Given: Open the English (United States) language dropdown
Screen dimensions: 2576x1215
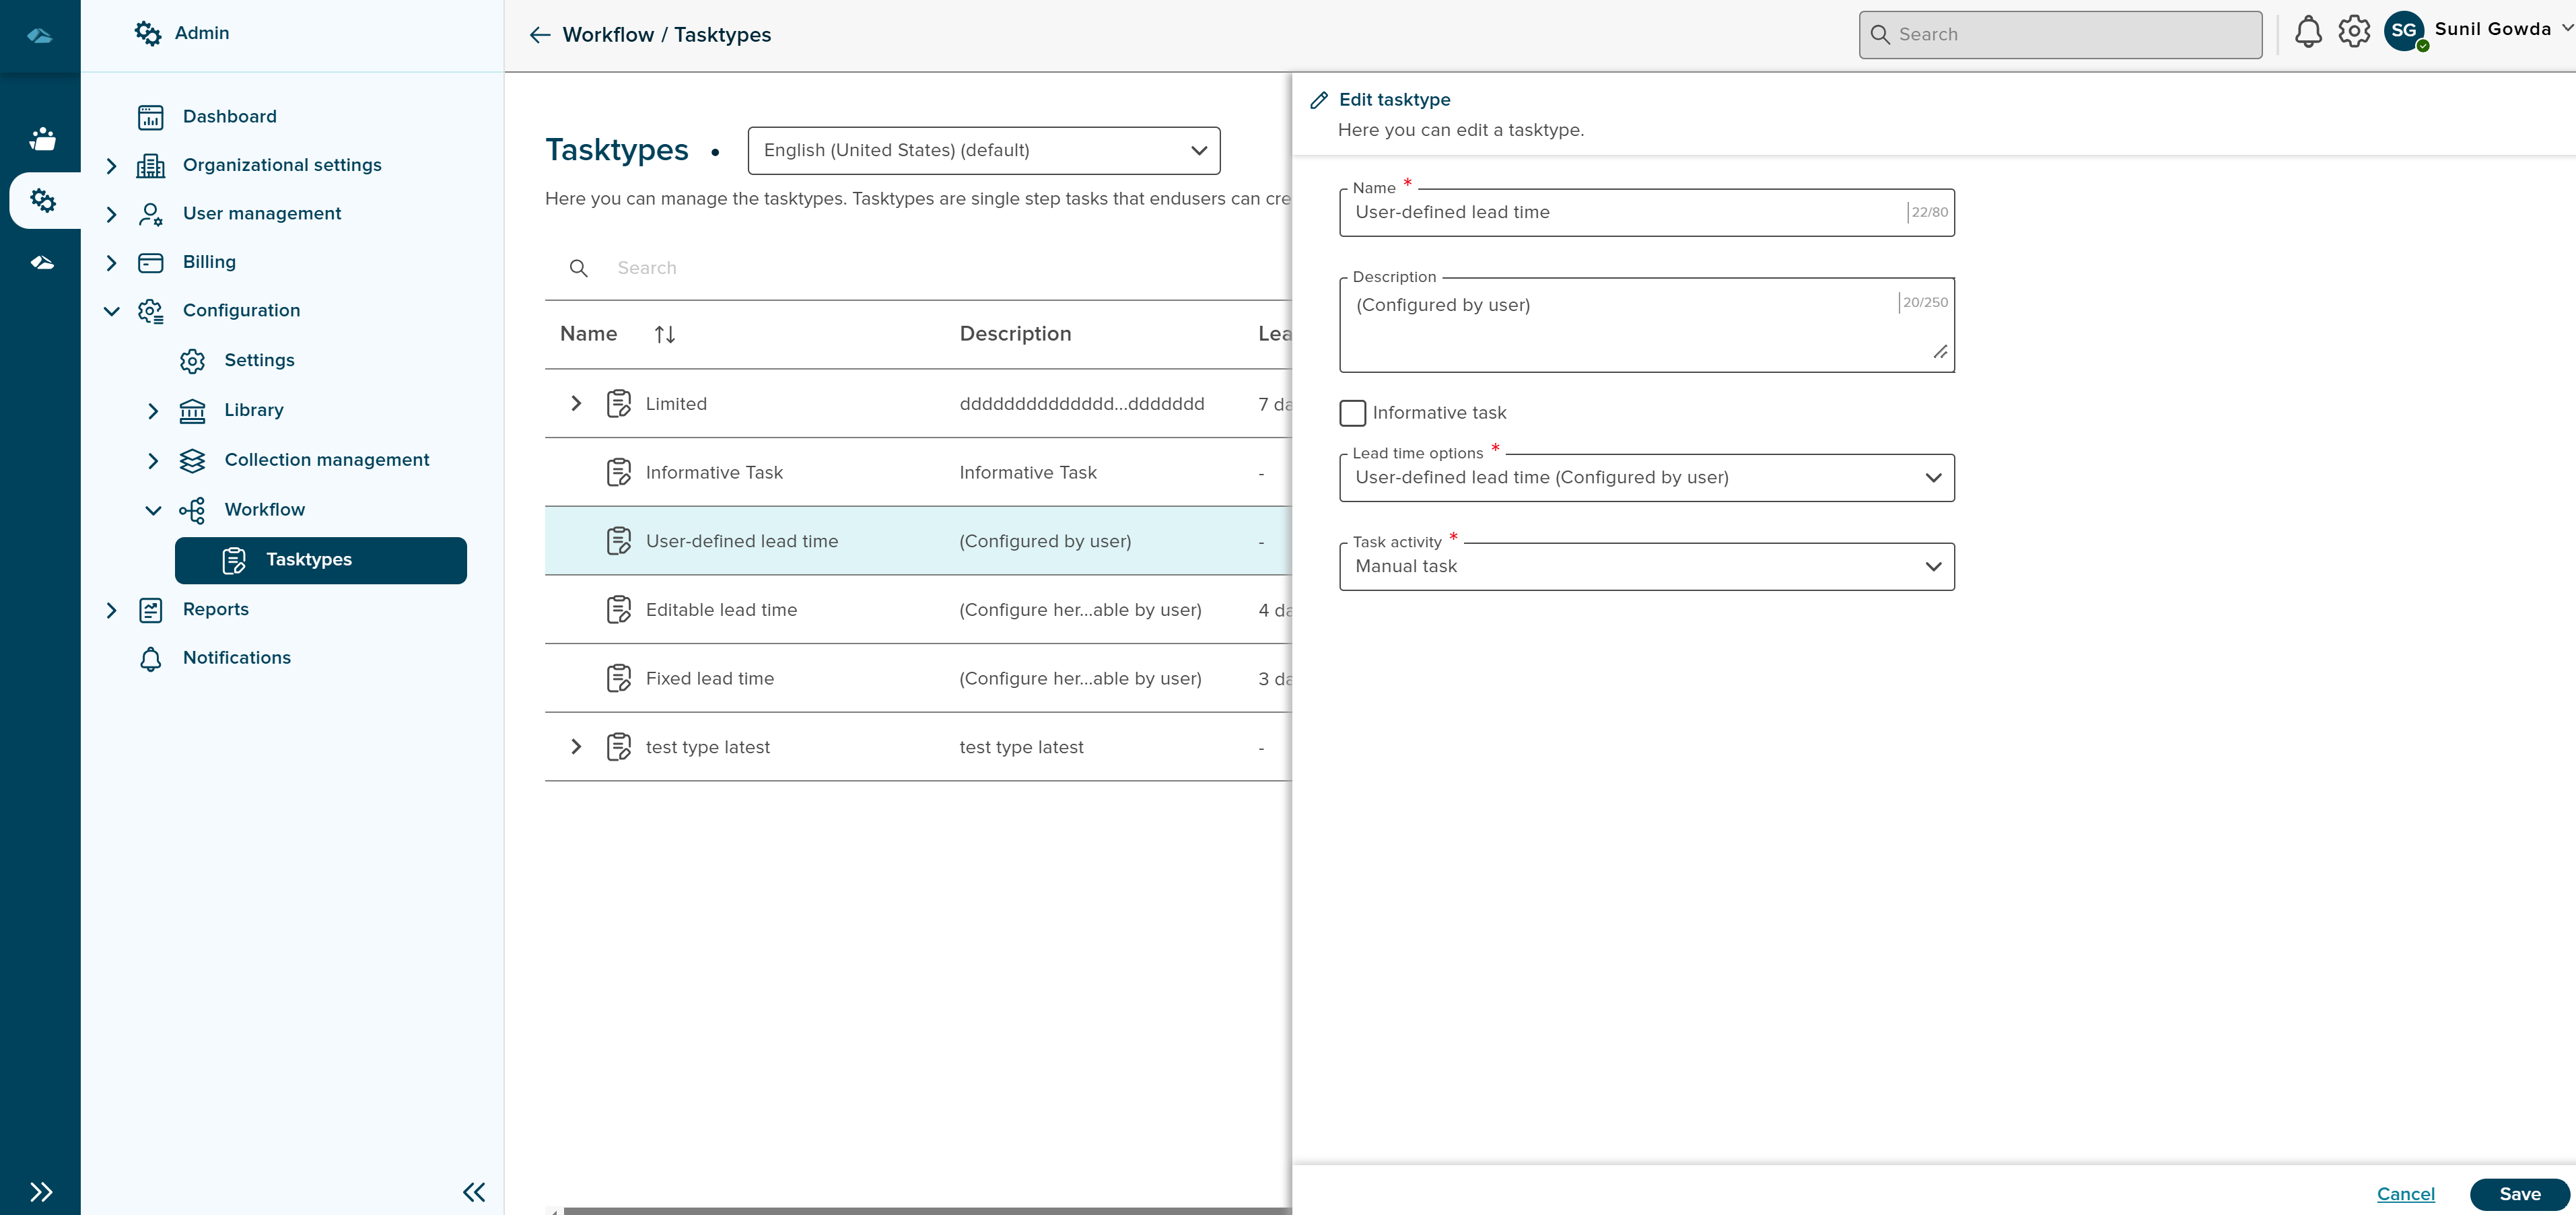Looking at the screenshot, I should 983,150.
